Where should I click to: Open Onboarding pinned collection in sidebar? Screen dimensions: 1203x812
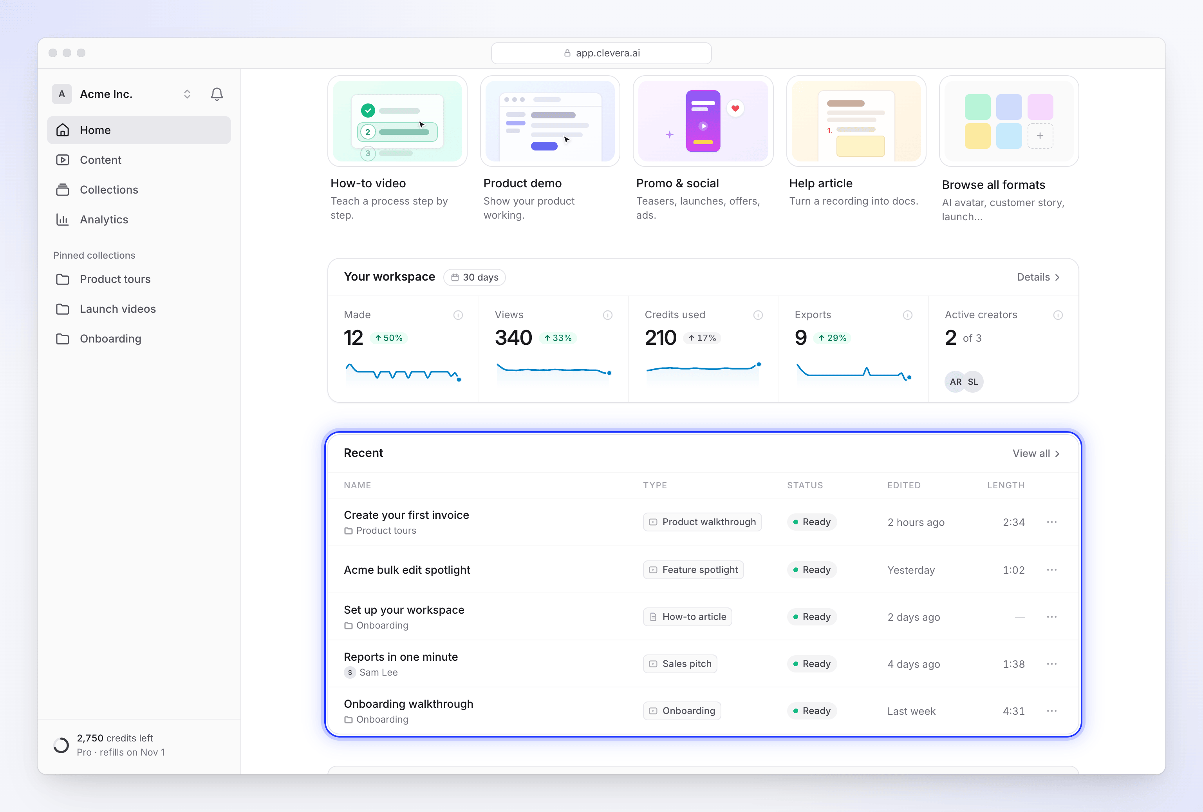point(139,339)
